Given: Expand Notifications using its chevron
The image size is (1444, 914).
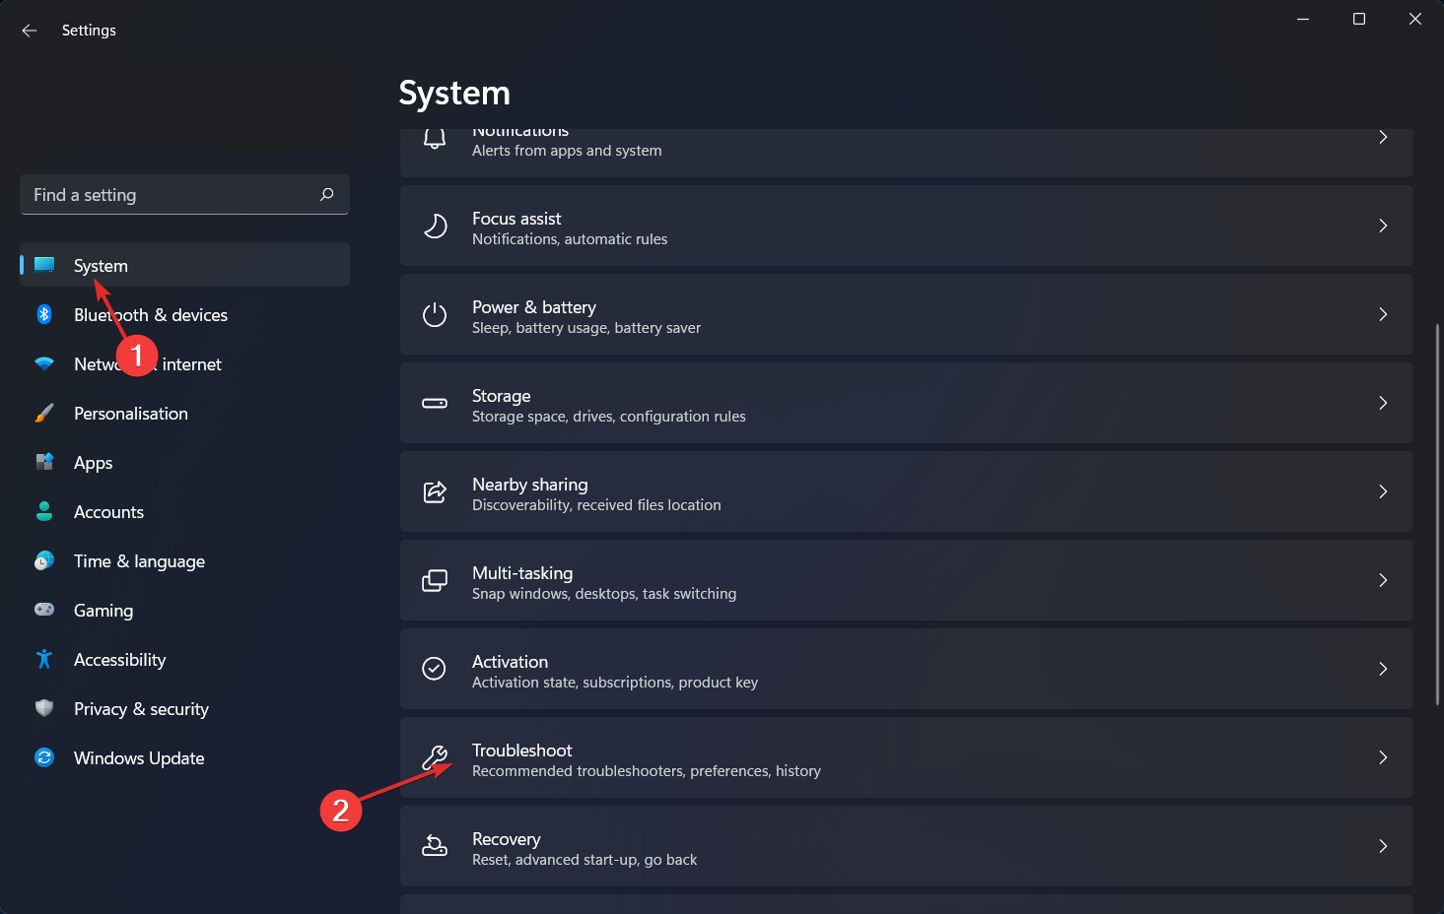Looking at the screenshot, I should click(1383, 137).
